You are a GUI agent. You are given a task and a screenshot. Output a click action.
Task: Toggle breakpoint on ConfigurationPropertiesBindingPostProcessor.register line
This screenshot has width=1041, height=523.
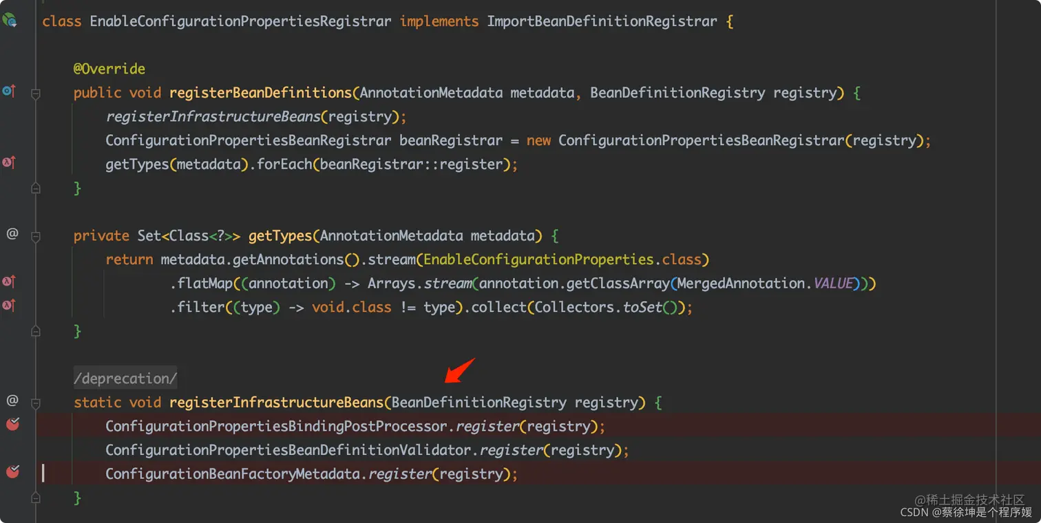pos(12,425)
